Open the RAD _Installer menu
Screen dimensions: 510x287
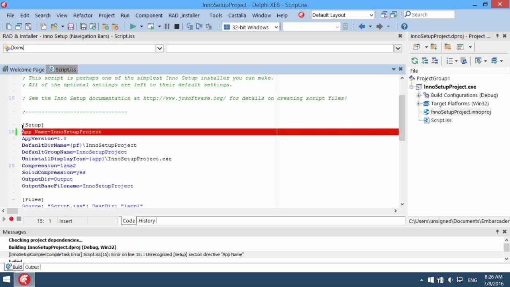[184, 15]
